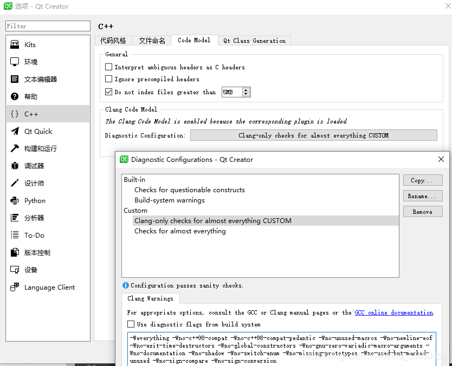Enable Ignore precompiled headers checkbox
The height and width of the screenshot is (366, 452).
pyautogui.click(x=109, y=79)
